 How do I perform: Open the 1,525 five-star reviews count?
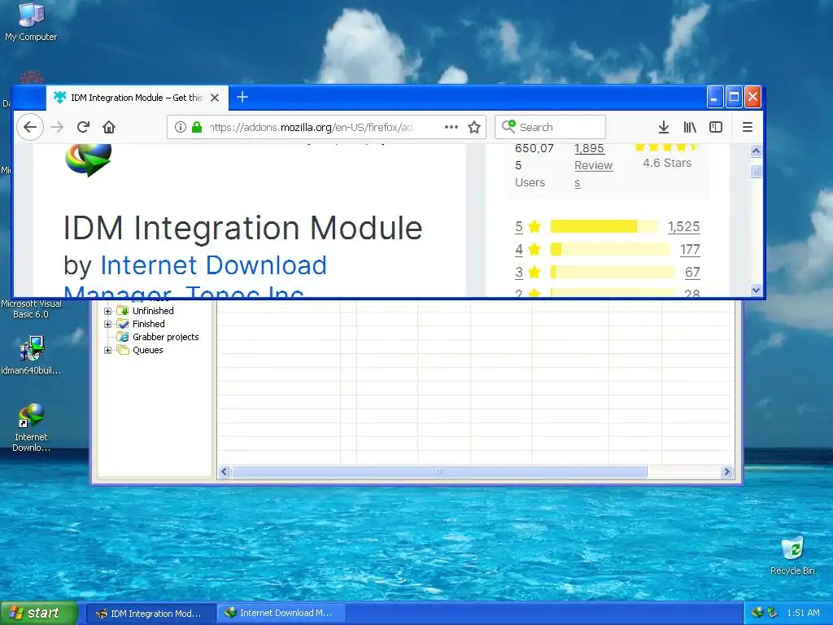point(683,227)
